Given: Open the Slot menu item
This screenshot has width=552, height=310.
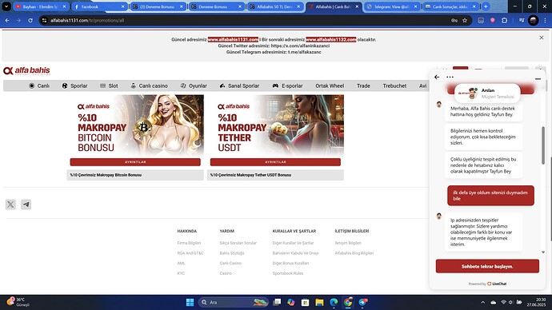Looking at the screenshot, I should (x=109, y=85).
